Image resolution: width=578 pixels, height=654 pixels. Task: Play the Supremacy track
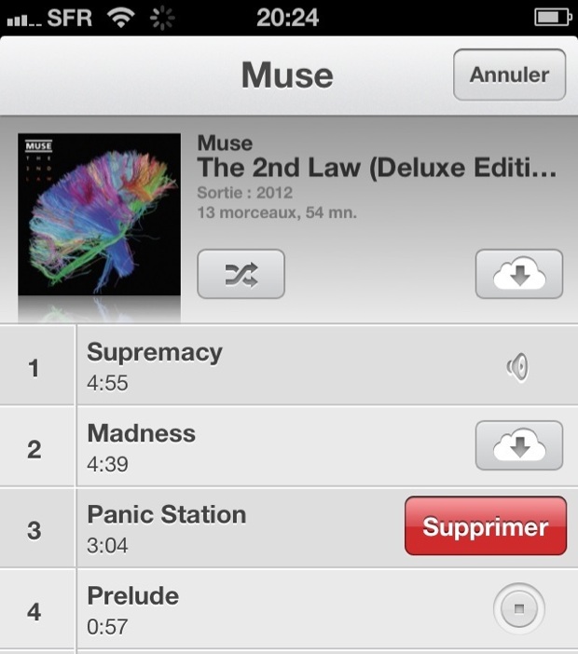click(289, 366)
